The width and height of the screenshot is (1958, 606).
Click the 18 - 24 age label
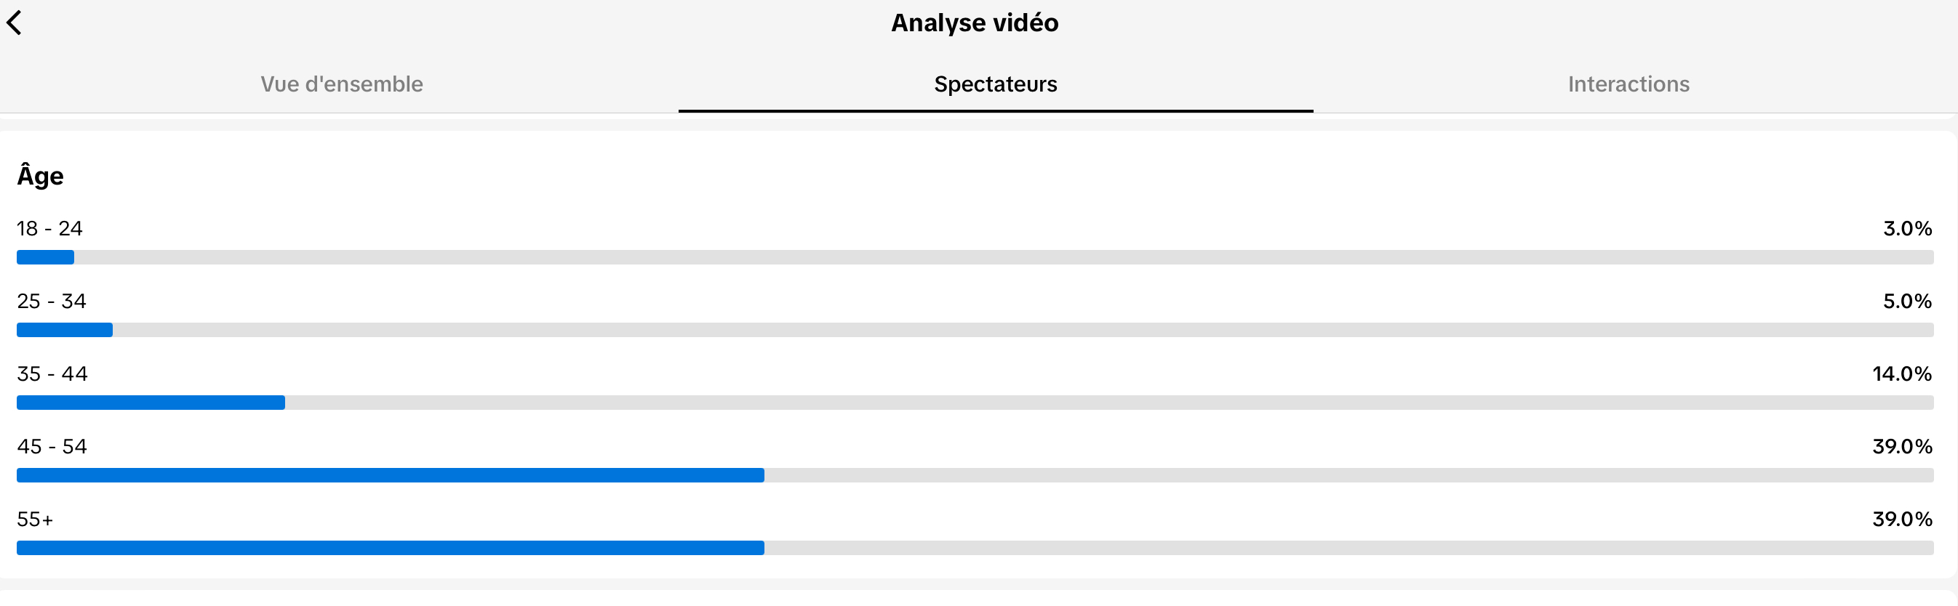pos(49,229)
